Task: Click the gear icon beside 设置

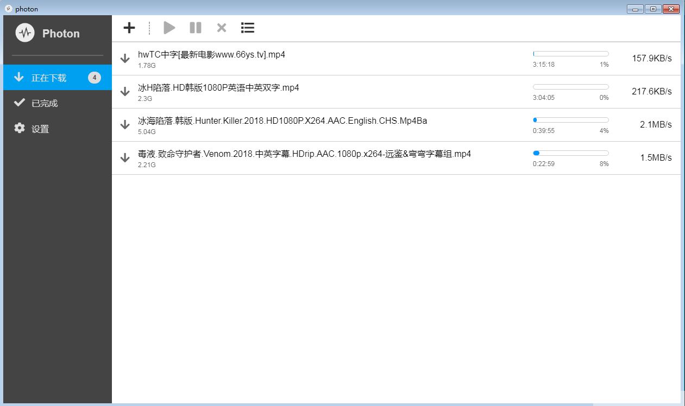Action: click(x=20, y=128)
